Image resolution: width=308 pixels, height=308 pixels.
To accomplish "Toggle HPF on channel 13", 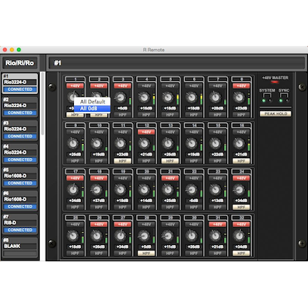I will point(170,161).
